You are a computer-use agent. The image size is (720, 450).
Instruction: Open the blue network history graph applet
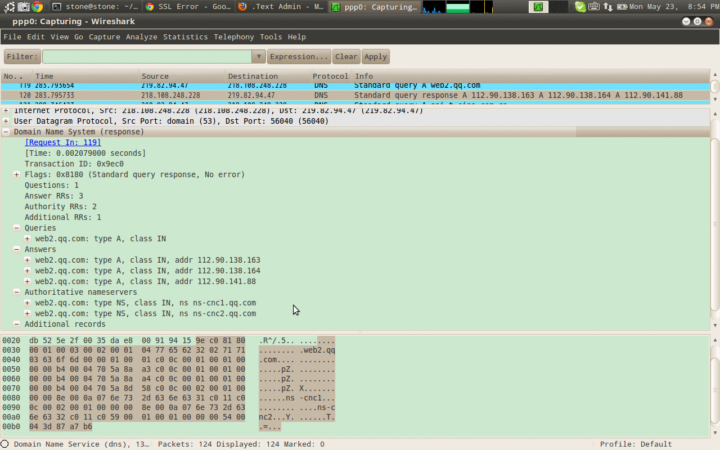(434, 7)
